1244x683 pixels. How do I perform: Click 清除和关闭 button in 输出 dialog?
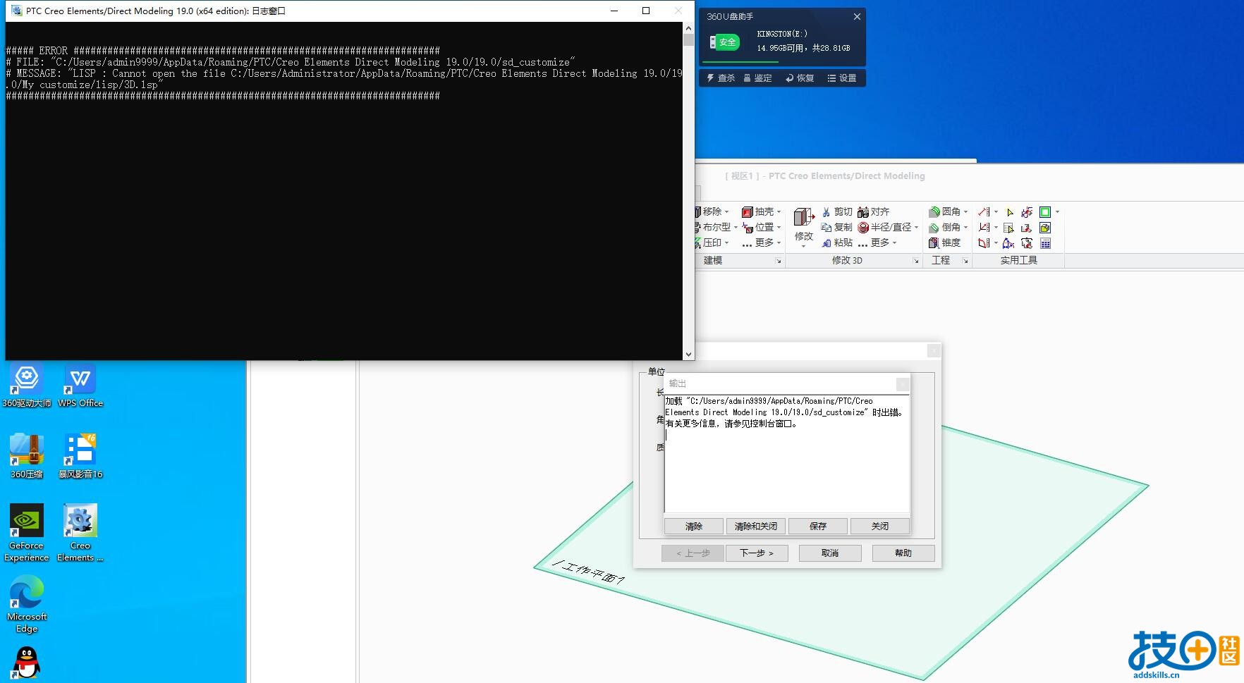[756, 527]
